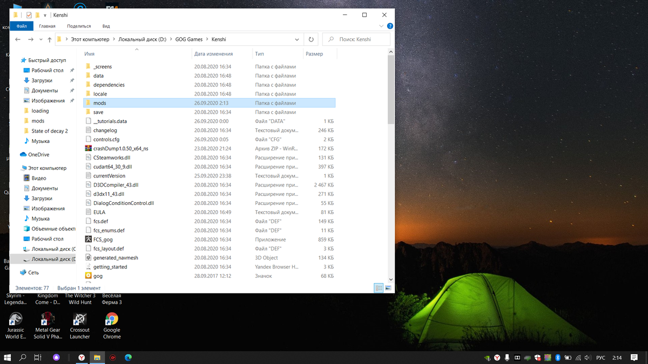Sort by the Размер column header
The width and height of the screenshot is (648, 364).
click(x=314, y=54)
